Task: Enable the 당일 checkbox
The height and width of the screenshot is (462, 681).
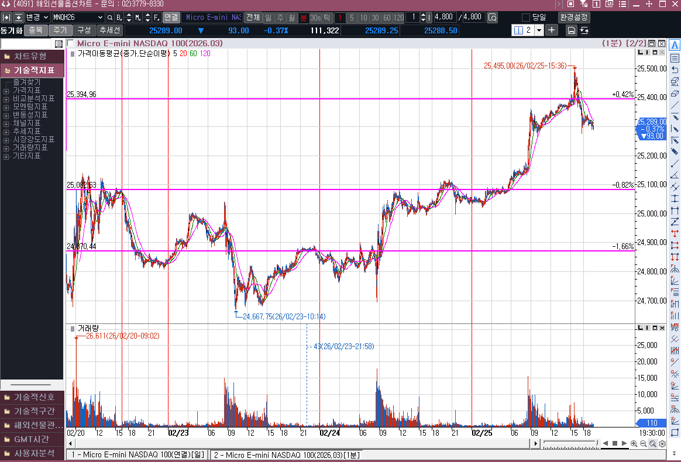Action: click(525, 18)
